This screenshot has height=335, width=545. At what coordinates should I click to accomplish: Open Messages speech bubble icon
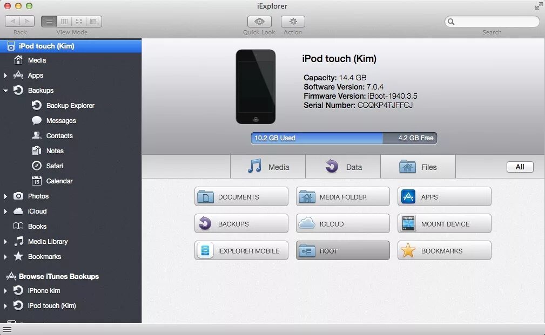click(x=37, y=120)
